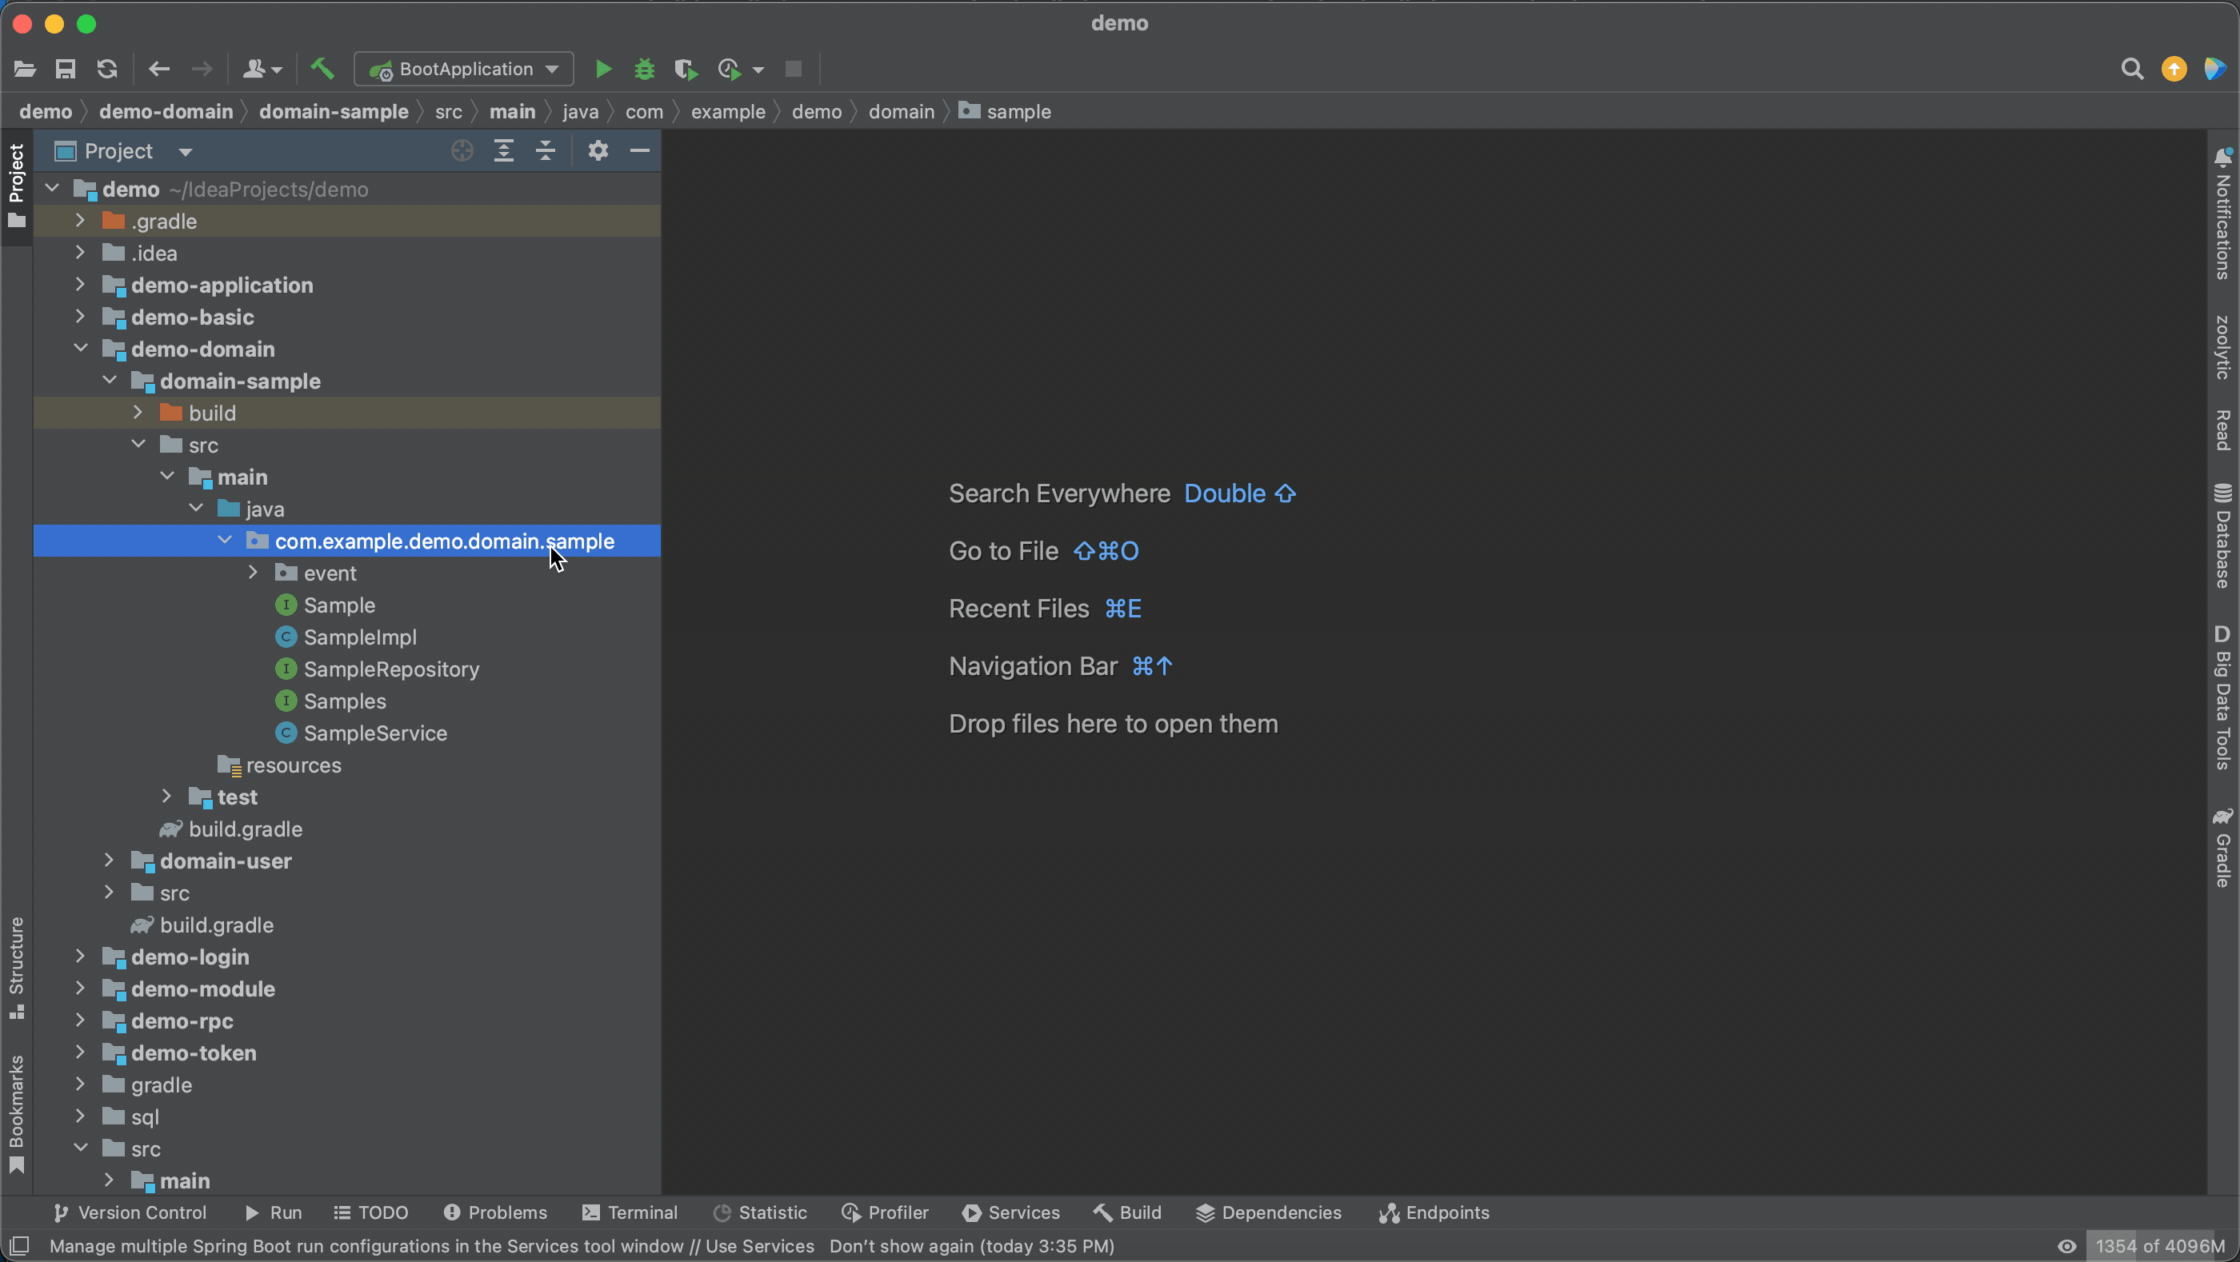Toggle the Bookmarks side tool window

[x=17, y=1113]
